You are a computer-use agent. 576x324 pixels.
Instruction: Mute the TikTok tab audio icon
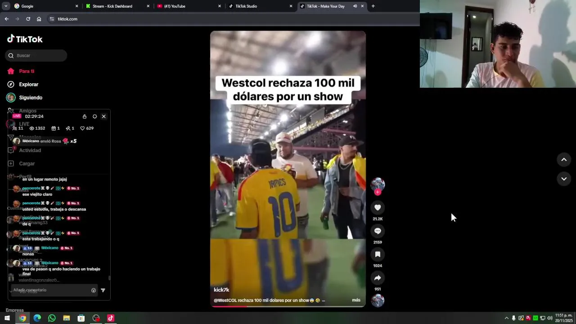pyautogui.click(x=355, y=6)
